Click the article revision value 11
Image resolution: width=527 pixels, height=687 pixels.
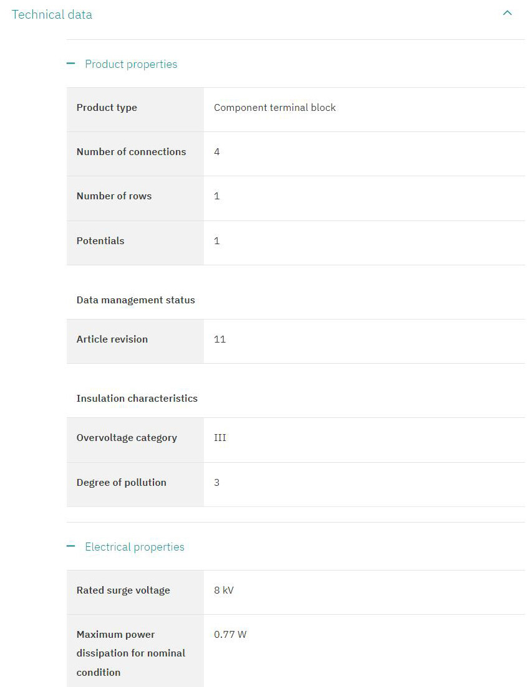(220, 339)
